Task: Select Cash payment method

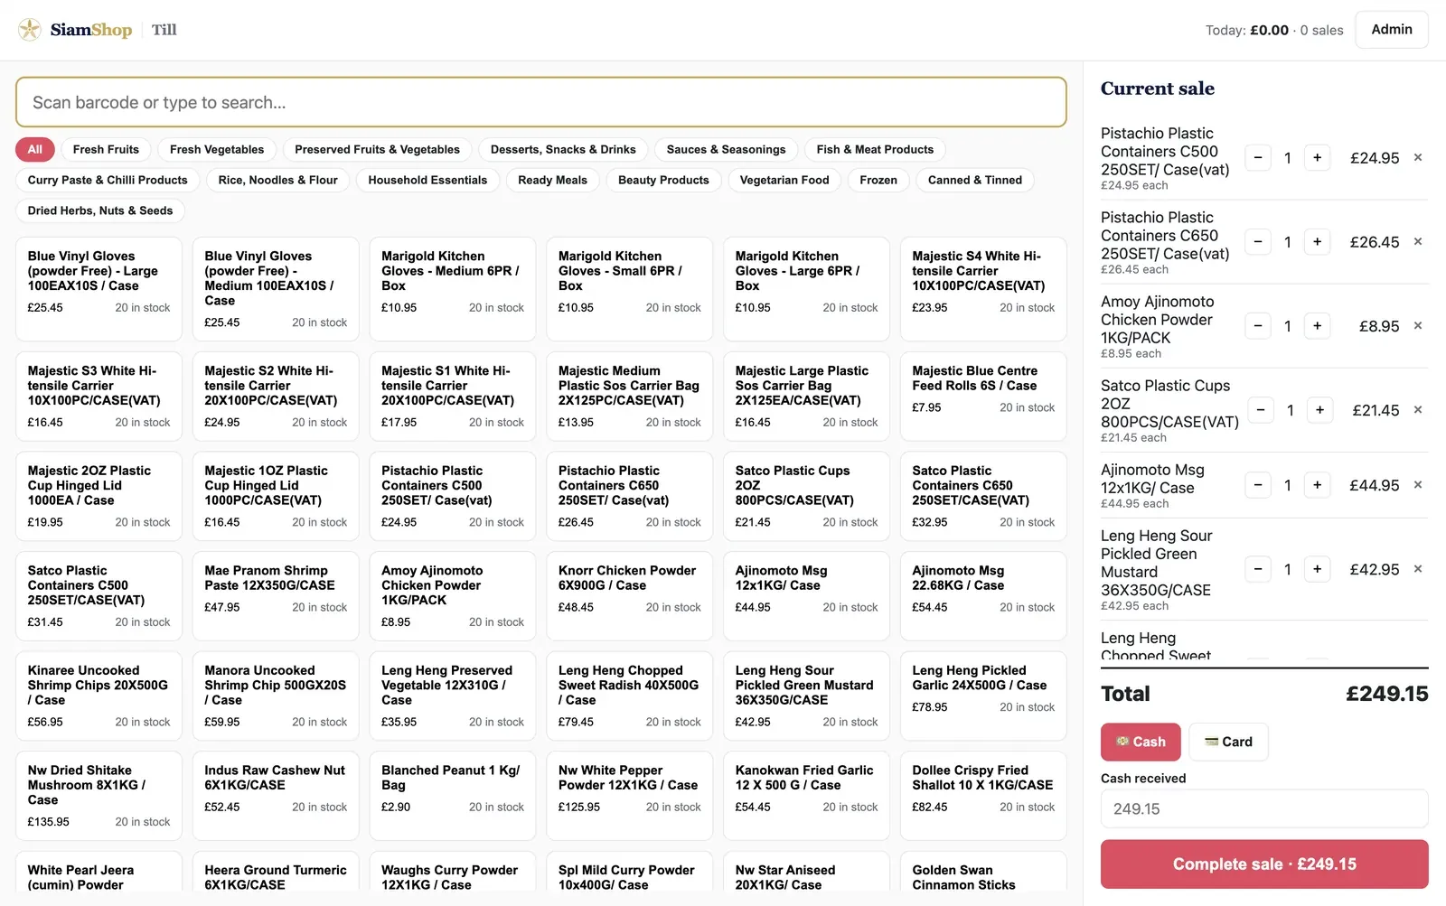Action: click(x=1141, y=742)
